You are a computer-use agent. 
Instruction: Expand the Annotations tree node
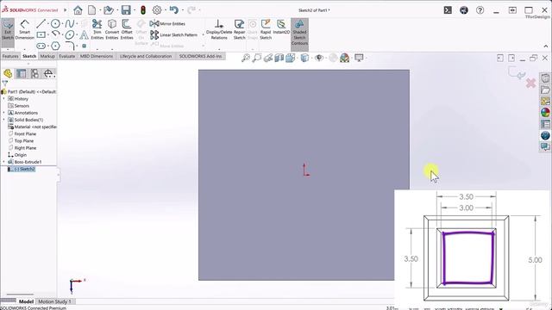3,113
